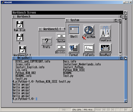Click the System window zoom gadget
Viewport: 133px width, 112px height.
(116, 20)
